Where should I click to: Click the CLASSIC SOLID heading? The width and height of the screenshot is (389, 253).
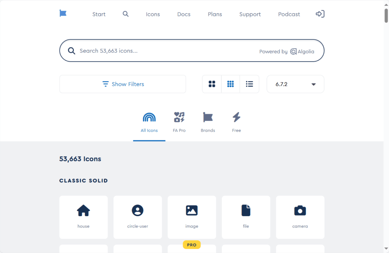[84, 181]
